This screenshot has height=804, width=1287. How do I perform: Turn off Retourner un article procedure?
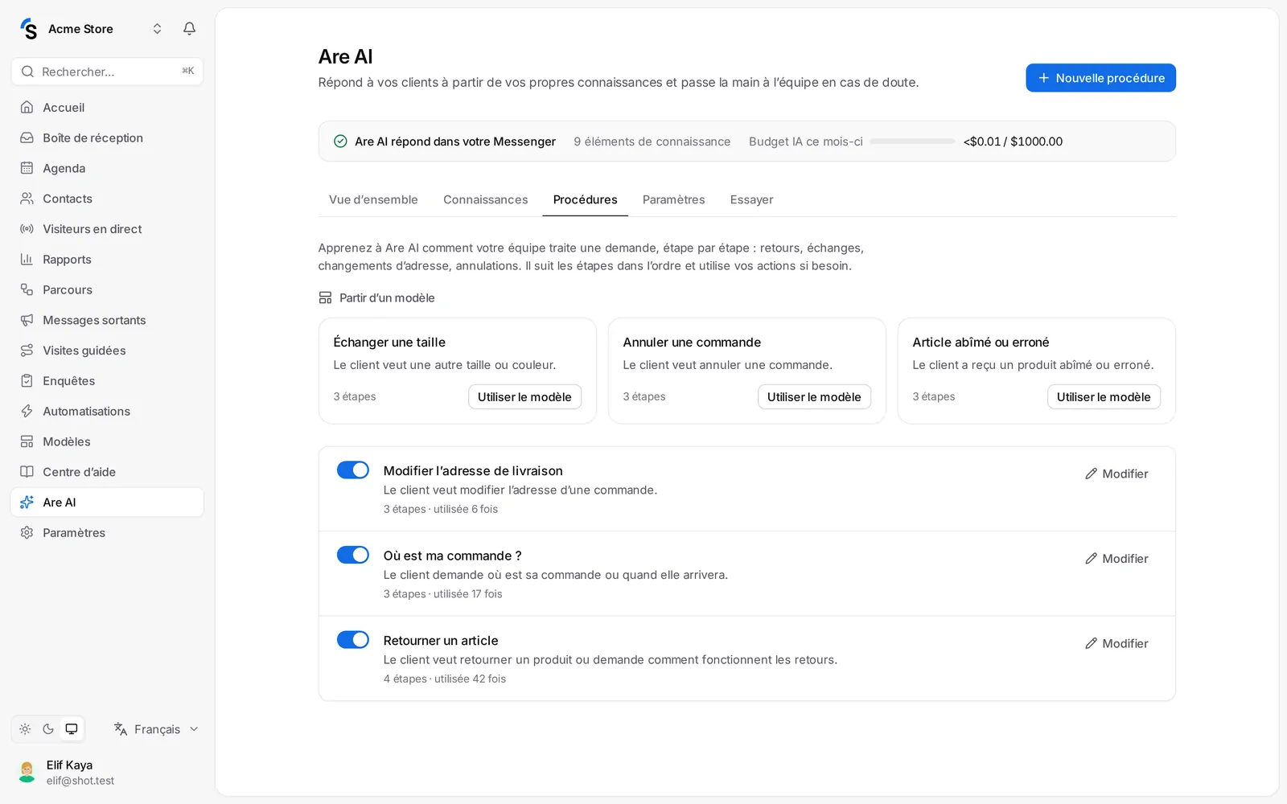352,640
